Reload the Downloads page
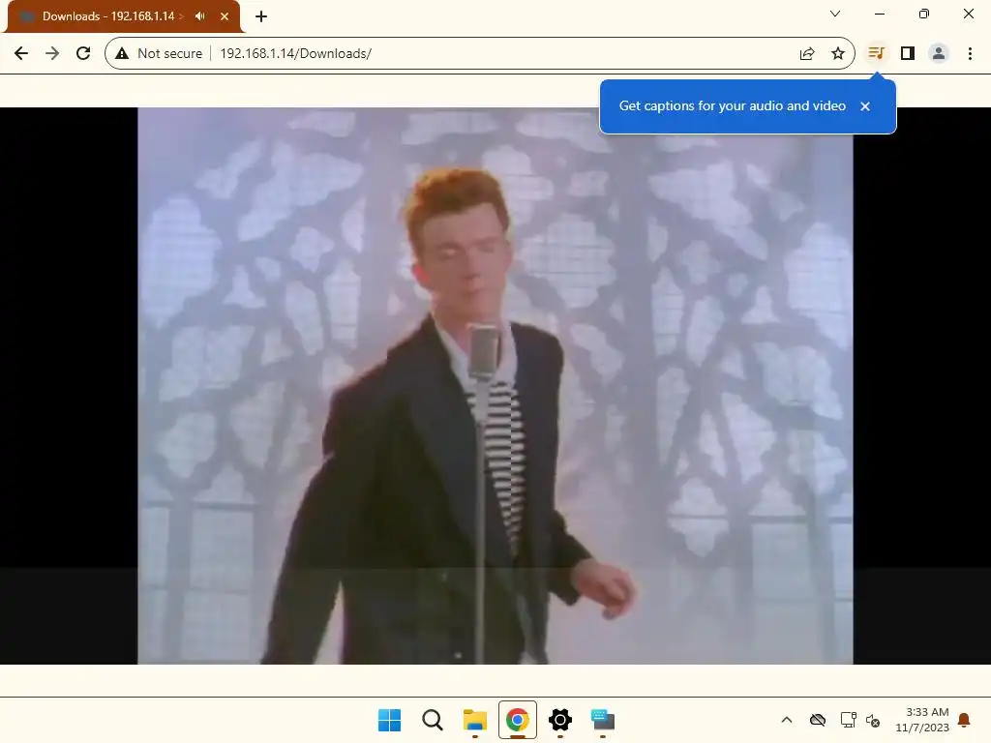 [x=83, y=54]
